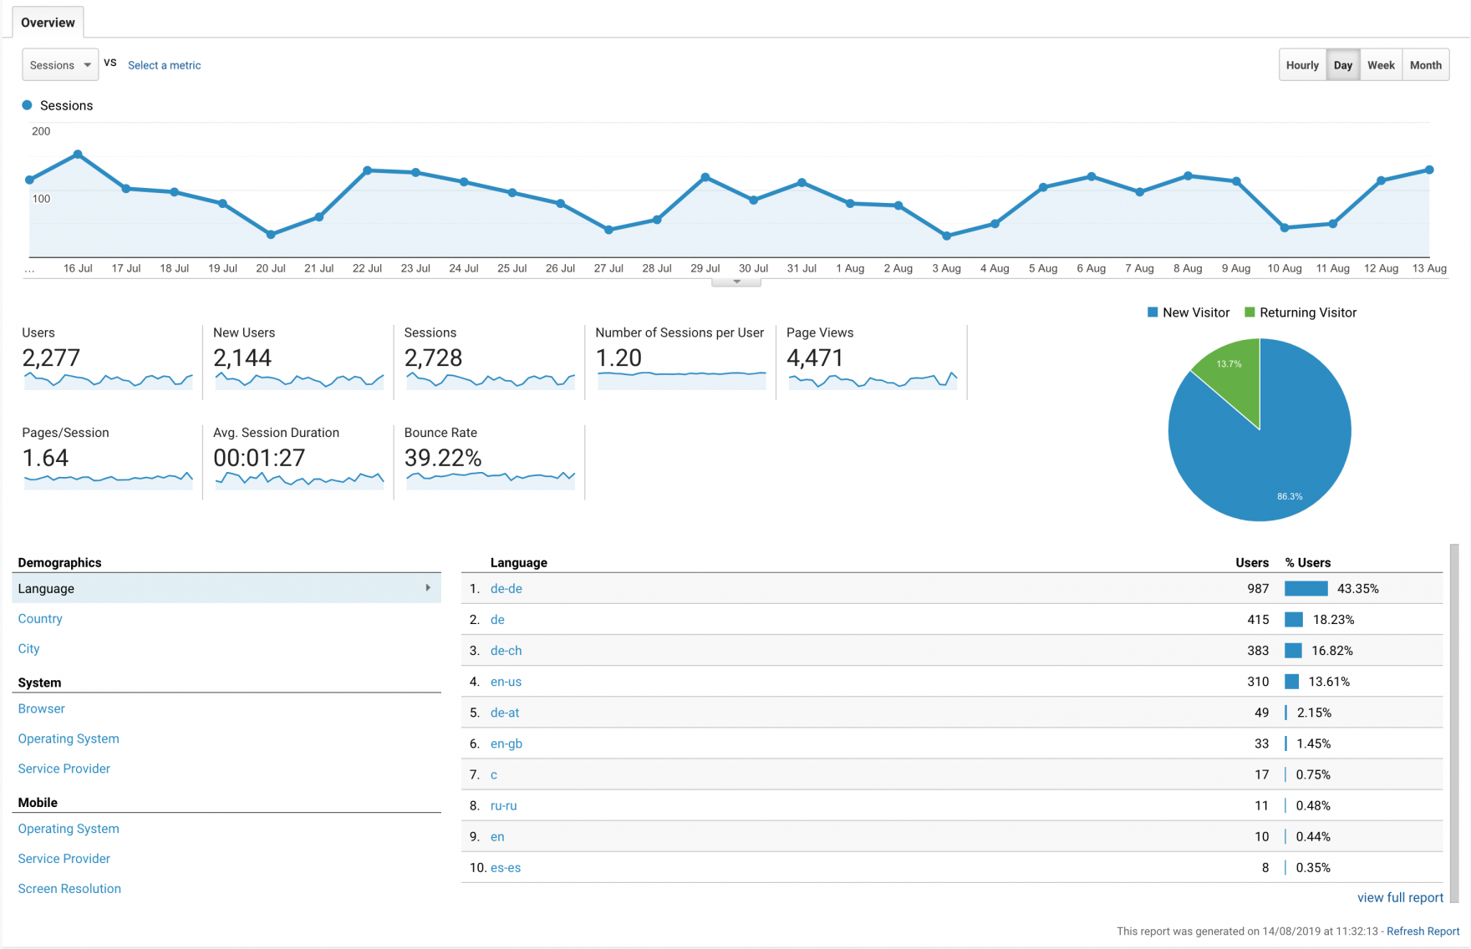Open the Browser system report
Image resolution: width=1471 pixels, height=949 pixels.
[x=42, y=708]
